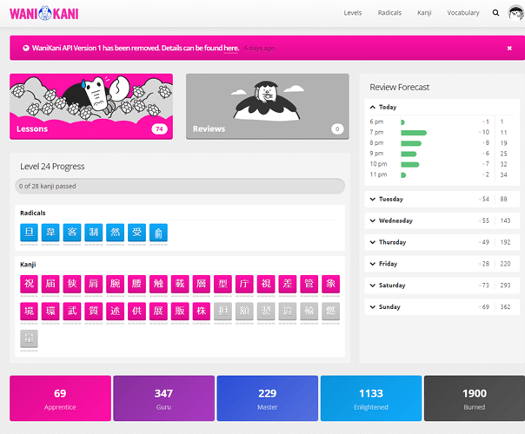Follow the 'here' link in the banner
The width and height of the screenshot is (525, 434).
click(x=231, y=48)
